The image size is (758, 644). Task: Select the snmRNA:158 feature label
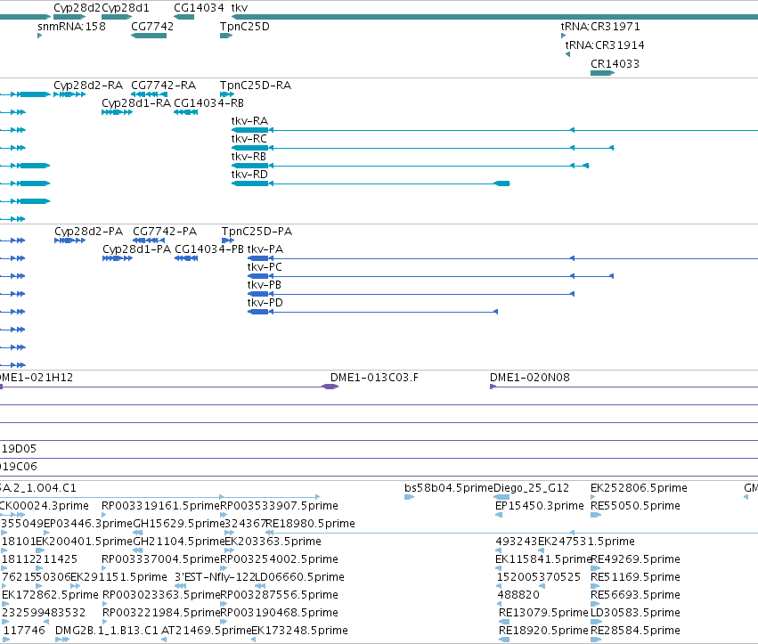tap(71, 26)
